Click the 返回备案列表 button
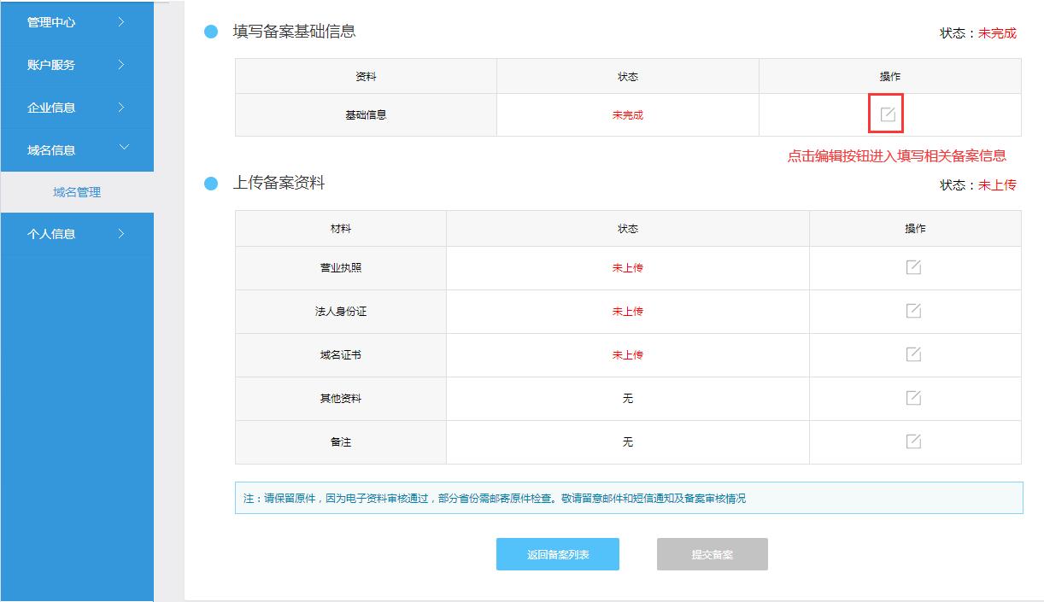Viewport: 1044px width, 602px height. [557, 553]
